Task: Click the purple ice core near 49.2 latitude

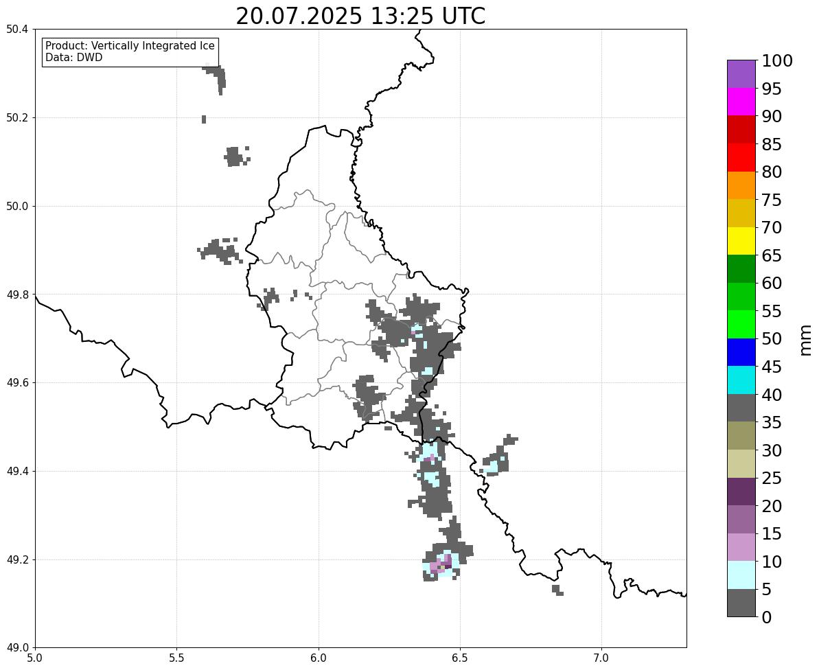Action: tap(441, 564)
